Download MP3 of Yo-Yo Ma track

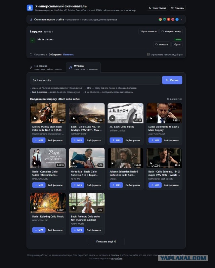point(78,185)
